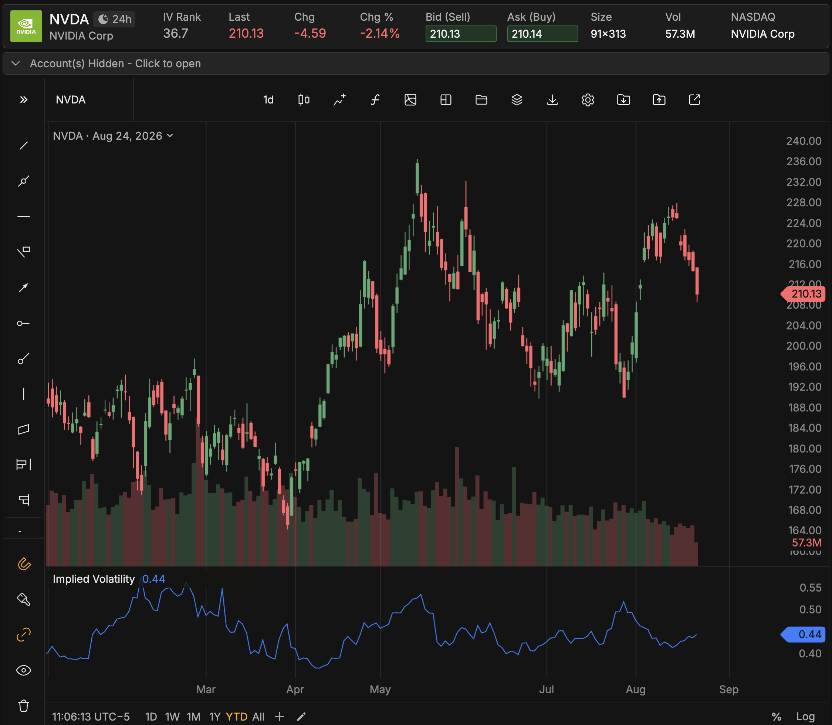
Task: Click the Implied Volatility 0.44 value
Action: [x=154, y=579]
